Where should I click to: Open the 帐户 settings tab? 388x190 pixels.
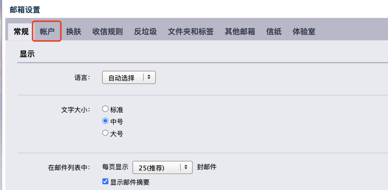47,32
